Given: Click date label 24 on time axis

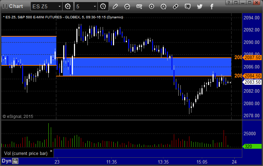Looking at the screenshot, I should [234, 162].
